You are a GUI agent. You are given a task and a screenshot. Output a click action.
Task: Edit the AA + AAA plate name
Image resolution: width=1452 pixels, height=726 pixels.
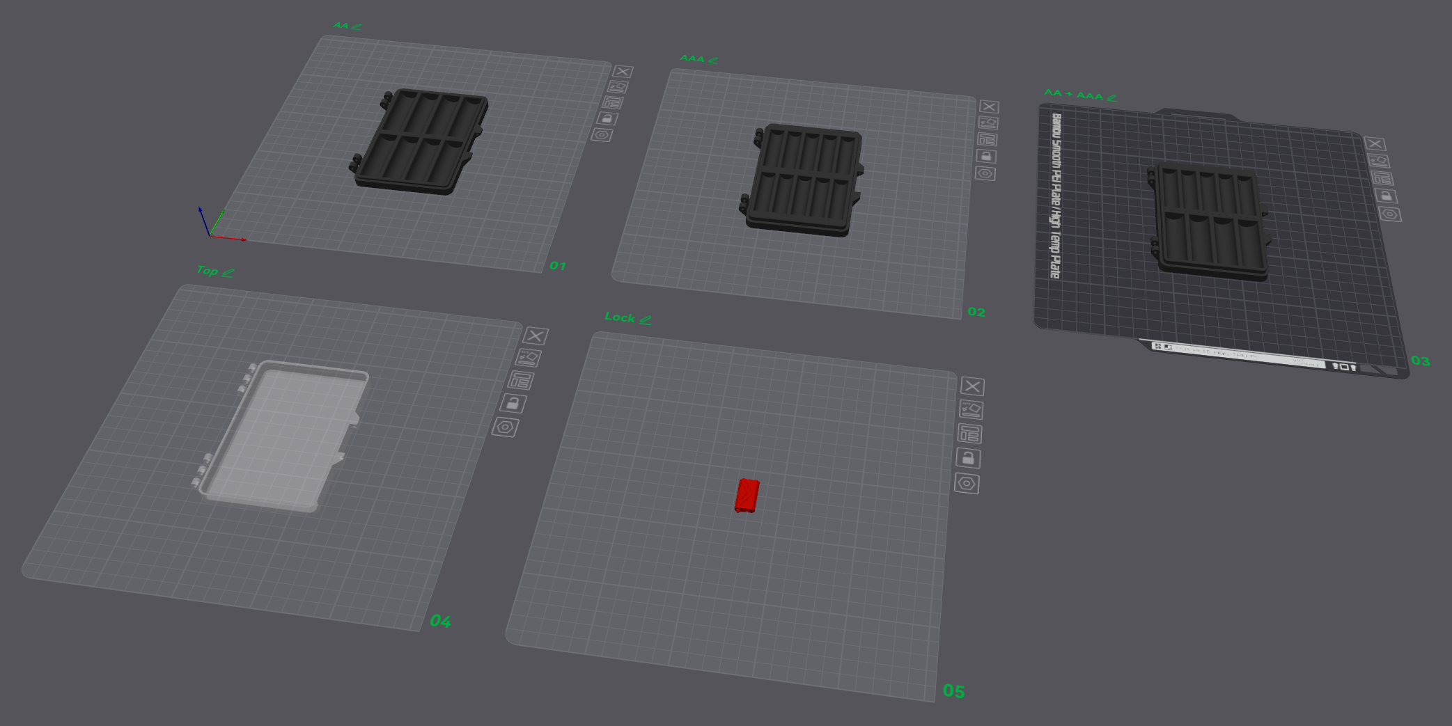(1111, 98)
